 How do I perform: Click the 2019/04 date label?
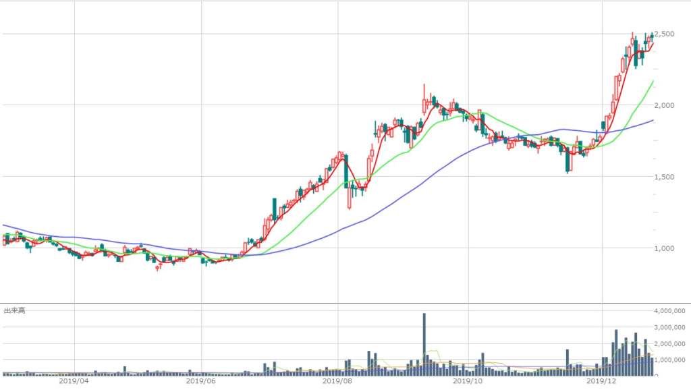coord(74,381)
